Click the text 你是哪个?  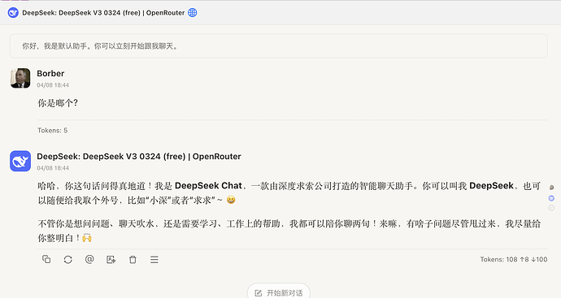tap(58, 103)
